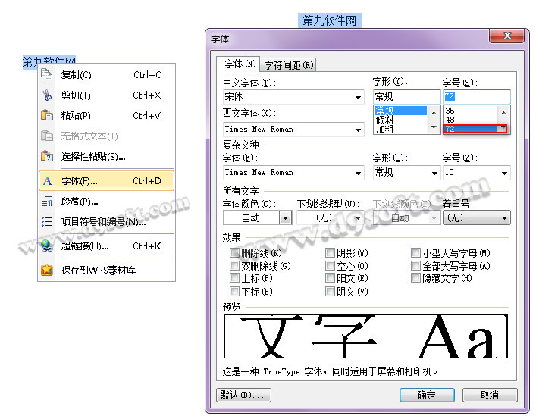Click the 取消 button
The image size is (536, 416).
point(490,396)
